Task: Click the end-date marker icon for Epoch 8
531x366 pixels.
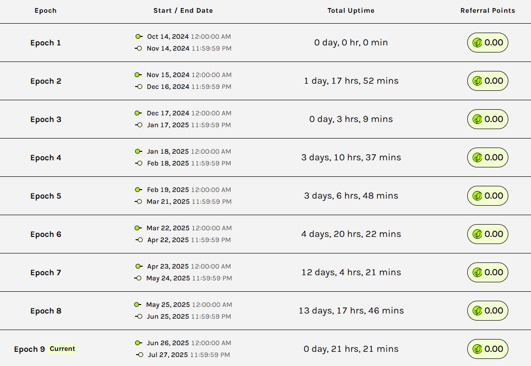Action: pos(138,316)
